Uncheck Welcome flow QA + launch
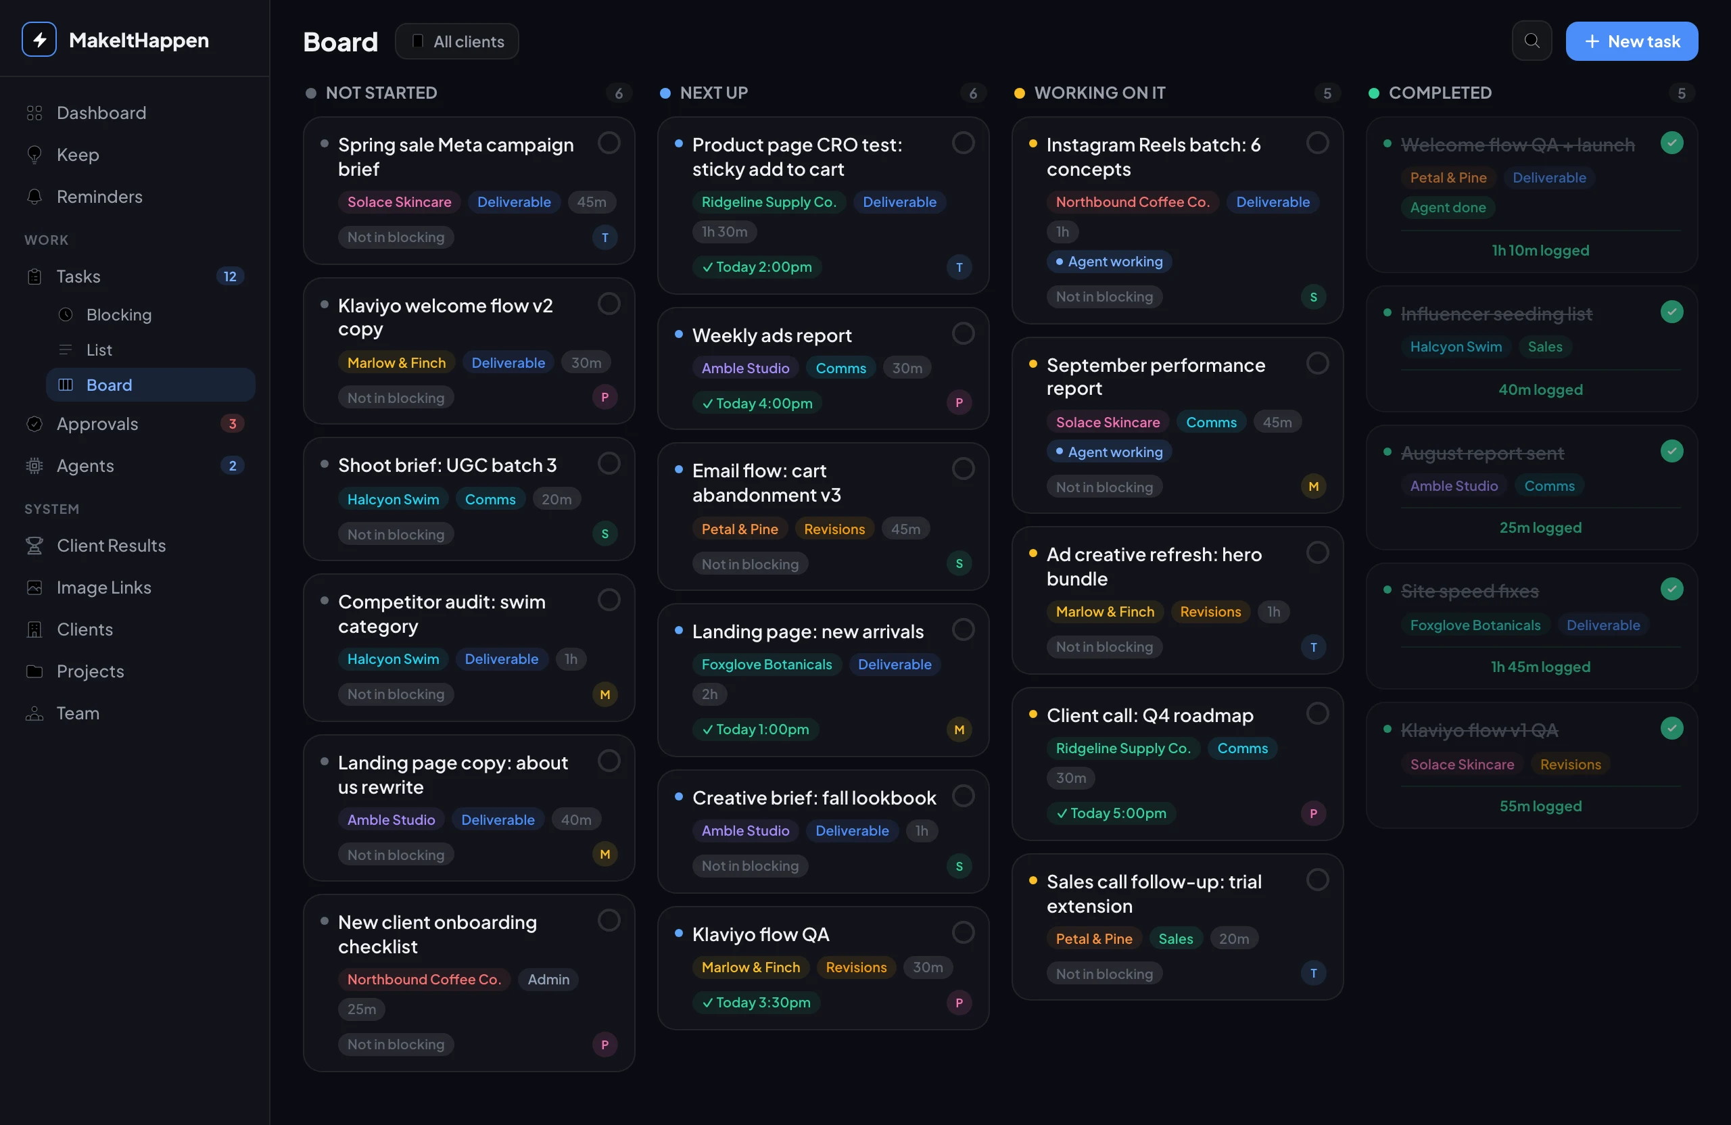This screenshot has width=1731, height=1125. click(x=1671, y=143)
